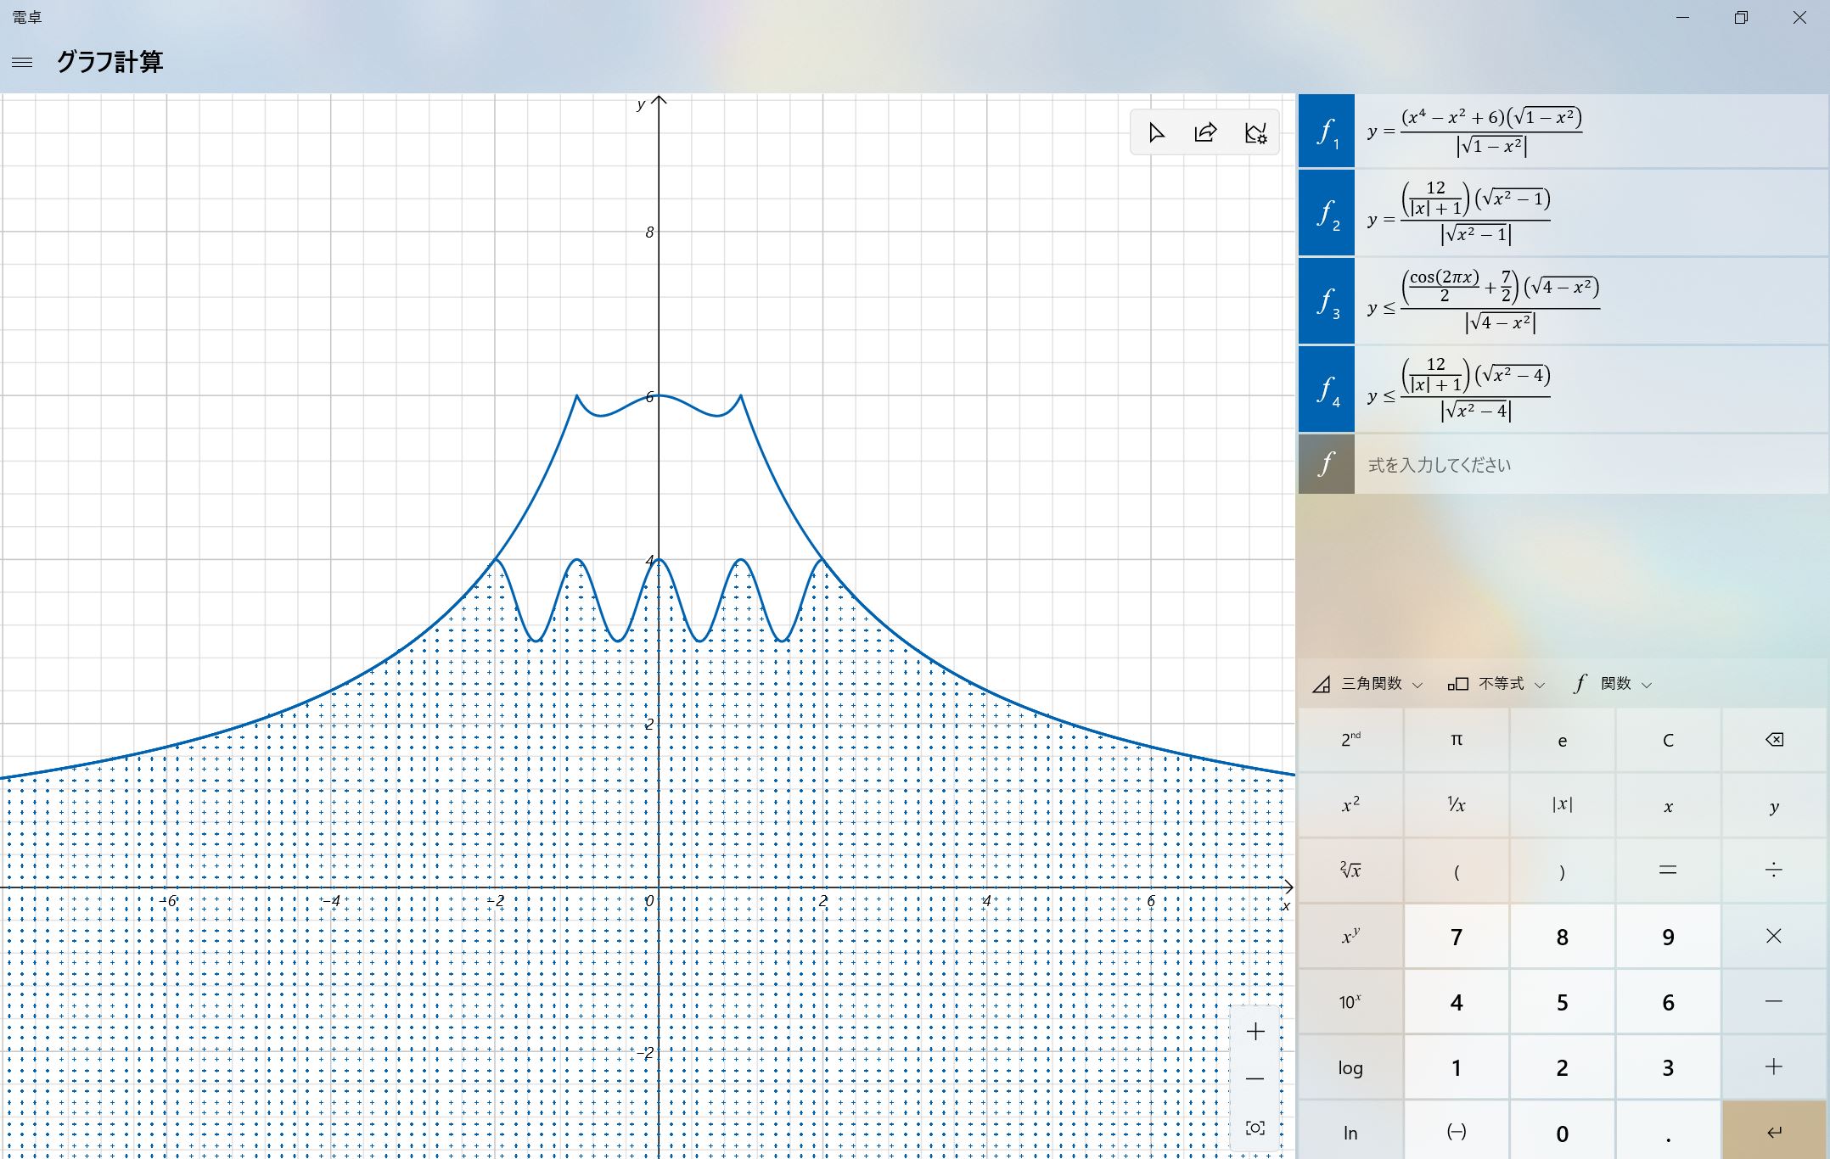Image resolution: width=1830 pixels, height=1159 pixels.
Task: Insert the equals sign
Action: [1668, 871]
